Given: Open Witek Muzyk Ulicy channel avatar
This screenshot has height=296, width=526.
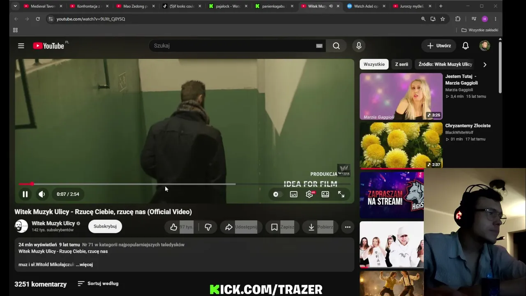Looking at the screenshot, I should coord(21,226).
